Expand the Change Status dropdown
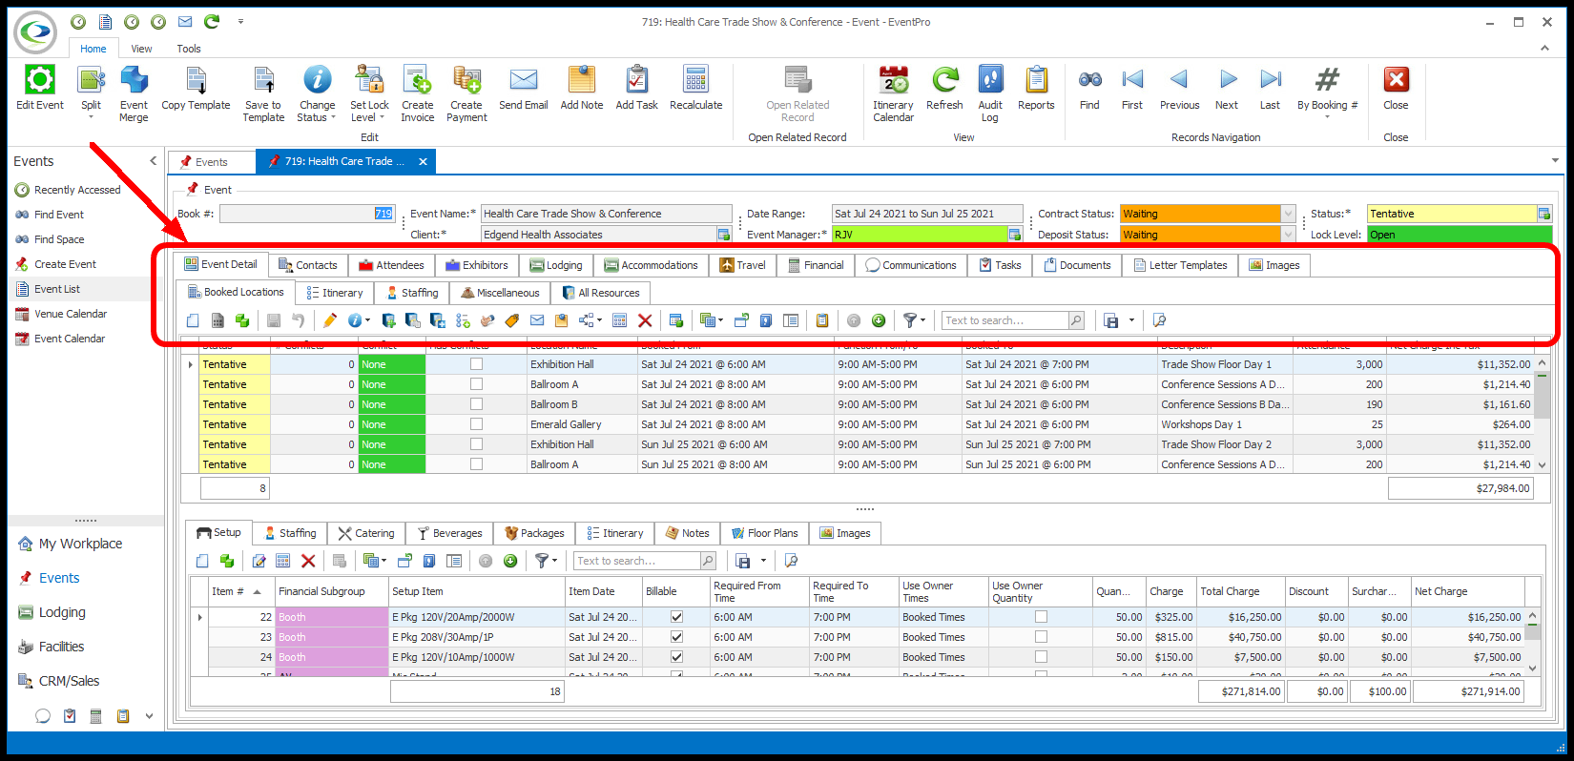 [x=333, y=118]
